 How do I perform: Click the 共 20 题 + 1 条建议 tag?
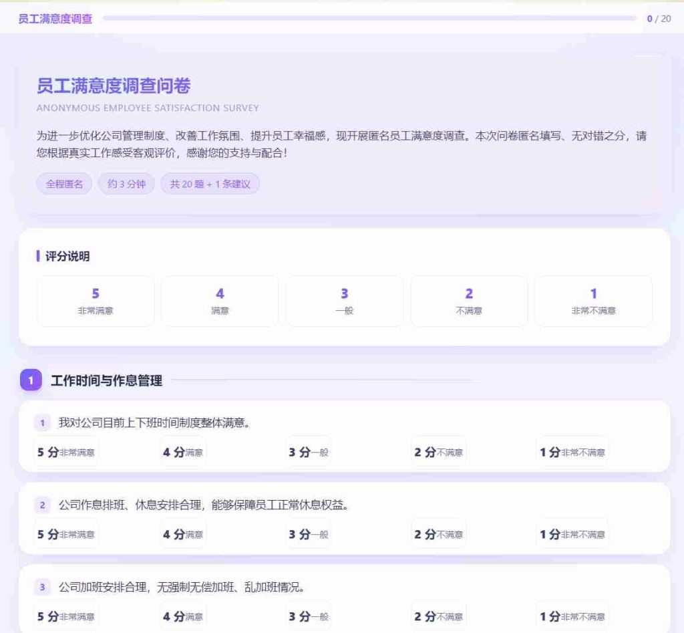click(210, 184)
